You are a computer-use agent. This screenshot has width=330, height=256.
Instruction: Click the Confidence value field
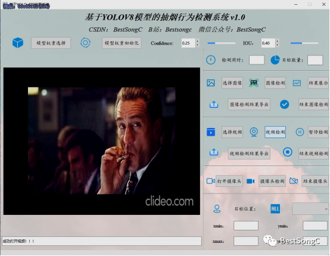[x=188, y=43]
